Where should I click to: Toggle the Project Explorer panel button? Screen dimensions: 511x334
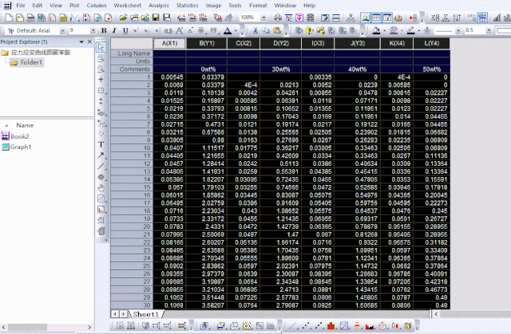pyautogui.click(x=366, y=18)
